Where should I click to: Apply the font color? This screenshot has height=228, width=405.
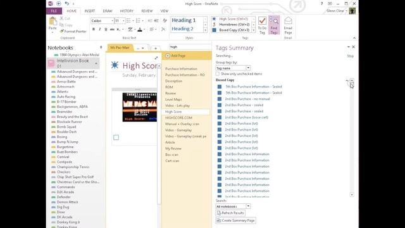(140, 29)
